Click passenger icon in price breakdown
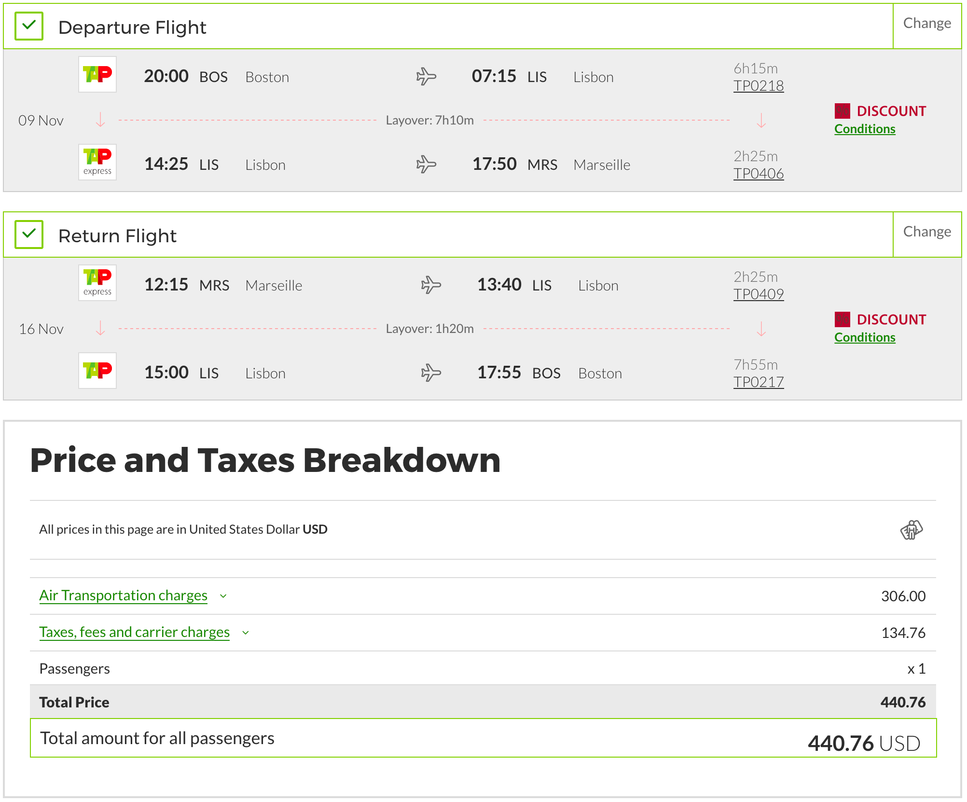 click(911, 530)
